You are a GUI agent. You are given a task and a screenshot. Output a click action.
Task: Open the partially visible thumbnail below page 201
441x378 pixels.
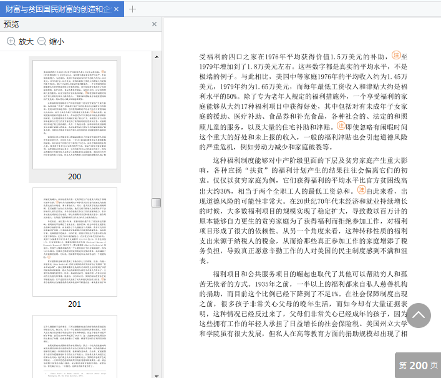coord(74,346)
